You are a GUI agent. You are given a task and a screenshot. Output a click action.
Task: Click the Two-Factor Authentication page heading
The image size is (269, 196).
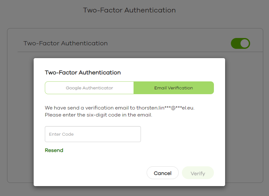click(129, 10)
